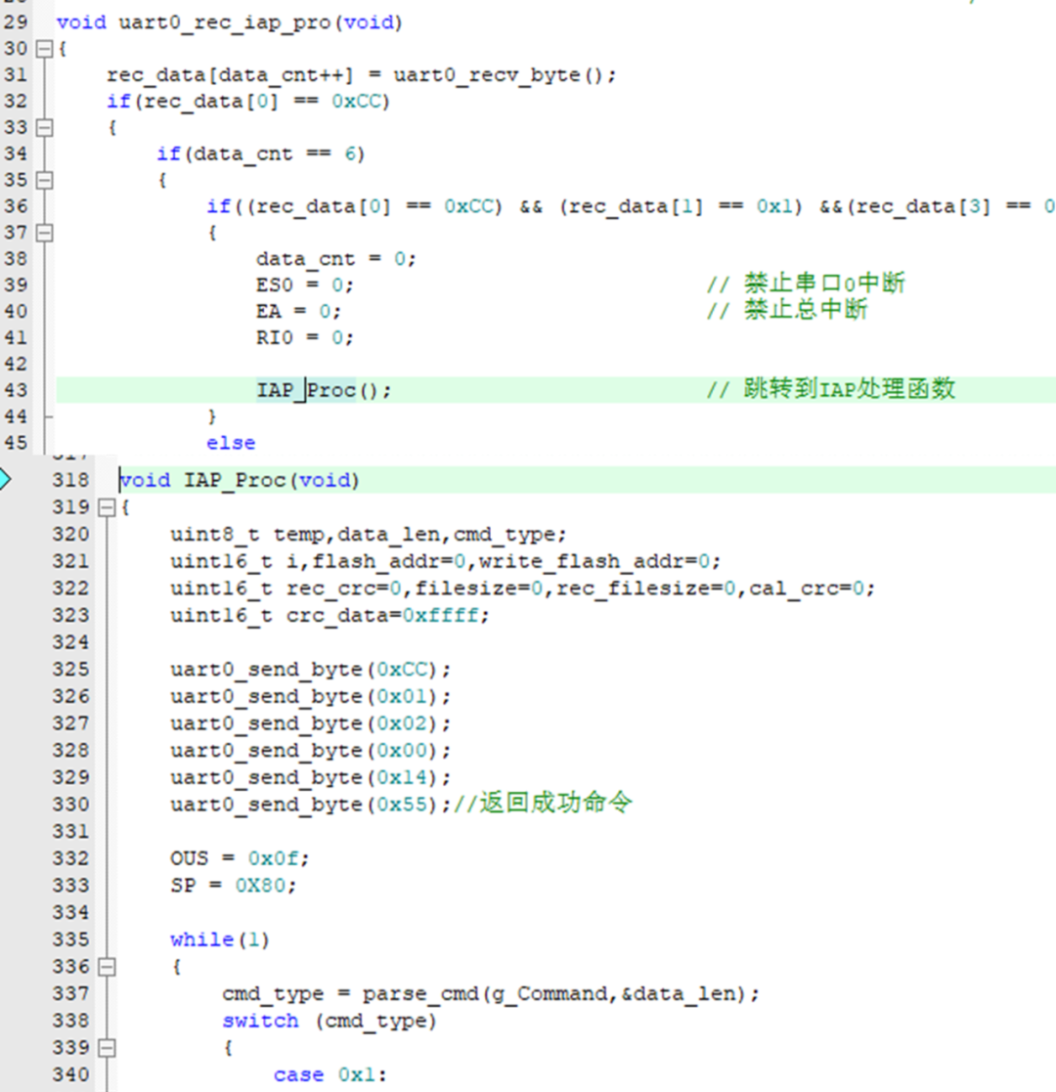The height and width of the screenshot is (1092, 1056).
Task: Click uart0_send_byte(0x55) on line 330
Action: [310, 804]
